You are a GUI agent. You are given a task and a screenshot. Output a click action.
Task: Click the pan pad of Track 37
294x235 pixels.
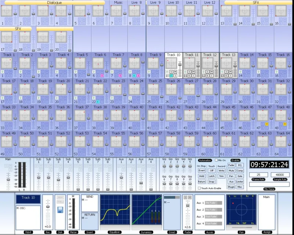80,115
